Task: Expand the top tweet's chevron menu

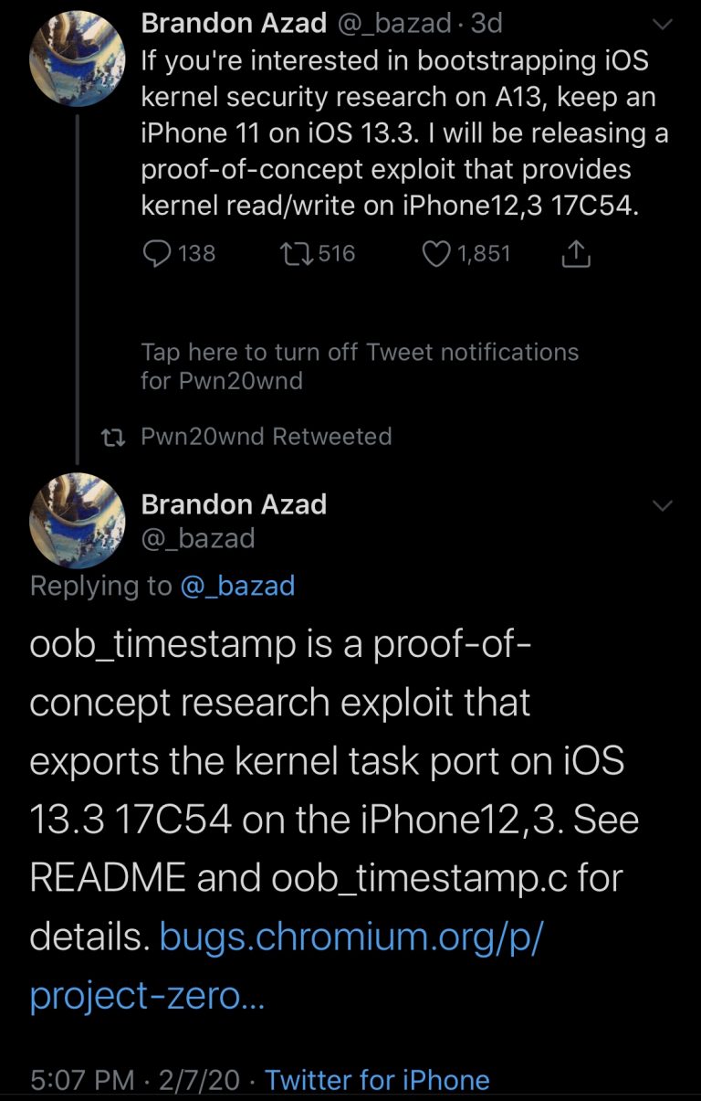Action: [x=664, y=25]
